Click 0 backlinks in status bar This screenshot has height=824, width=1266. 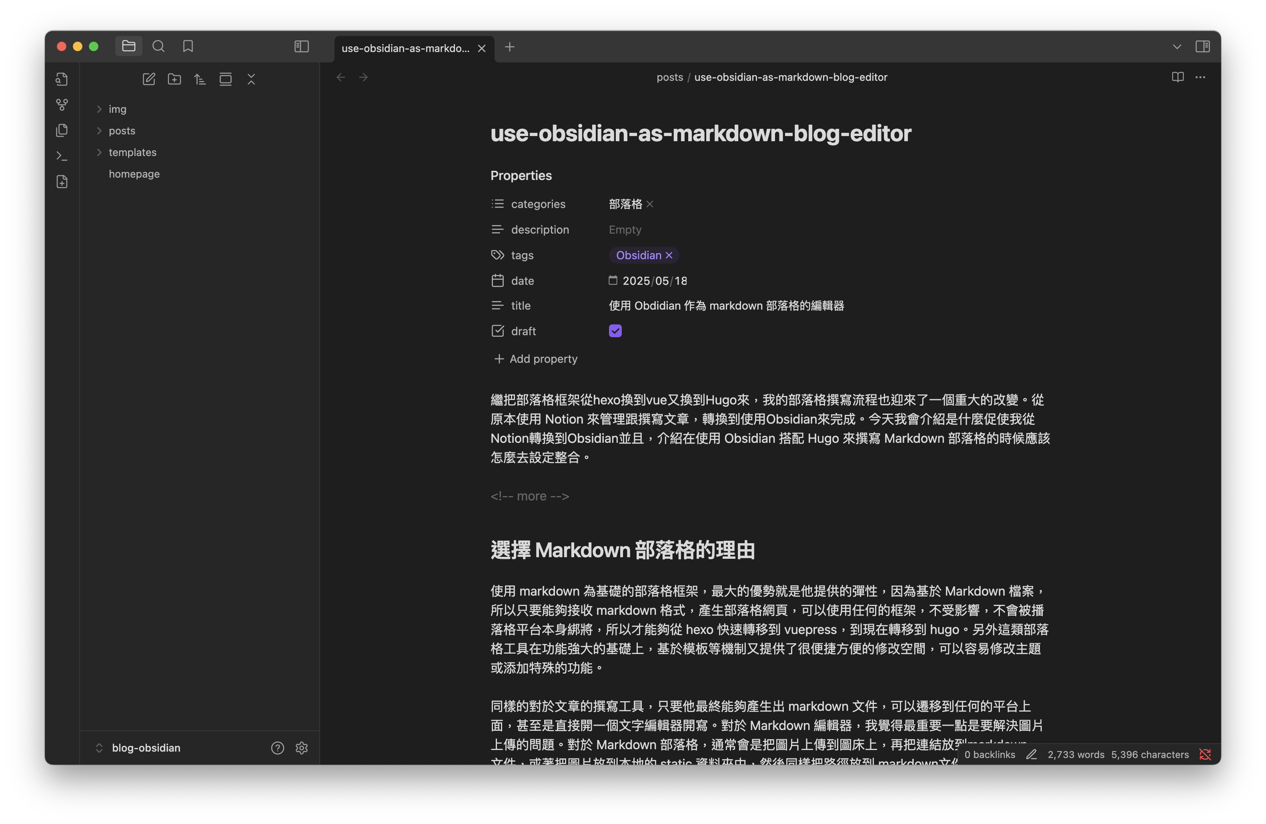click(990, 754)
